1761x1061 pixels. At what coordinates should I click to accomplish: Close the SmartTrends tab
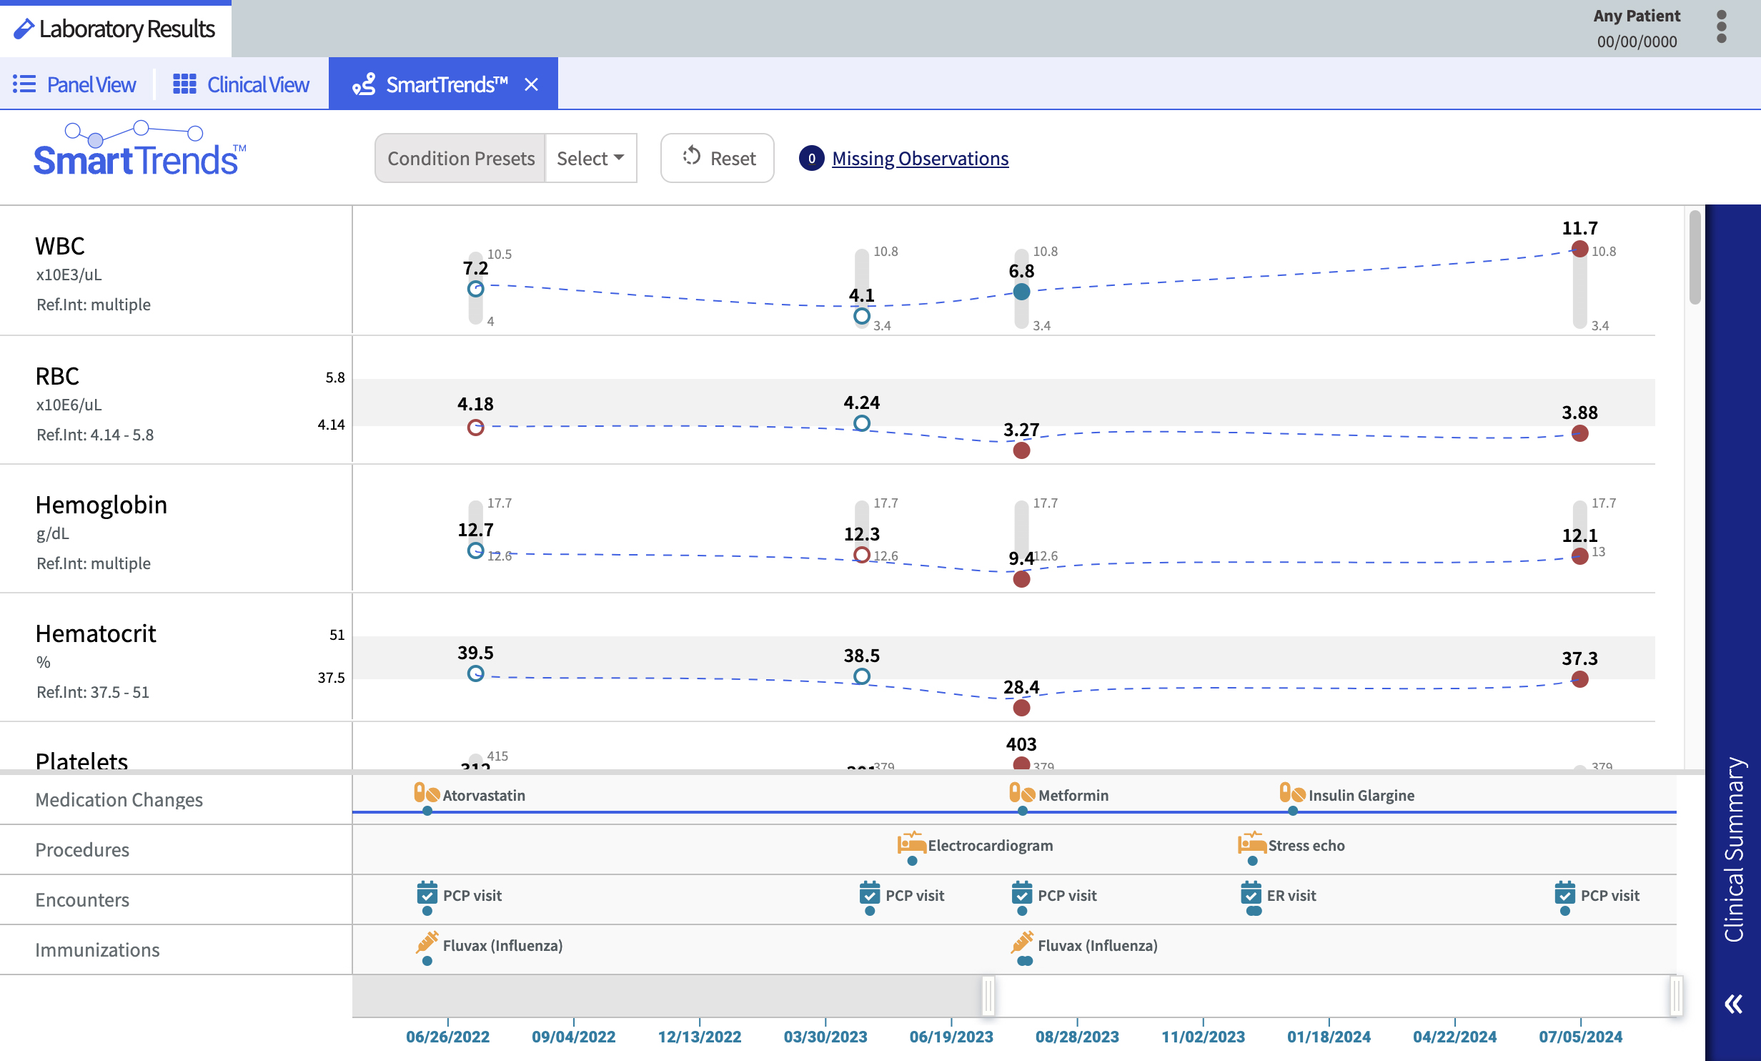pyautogui.click(x=531, y=84)
